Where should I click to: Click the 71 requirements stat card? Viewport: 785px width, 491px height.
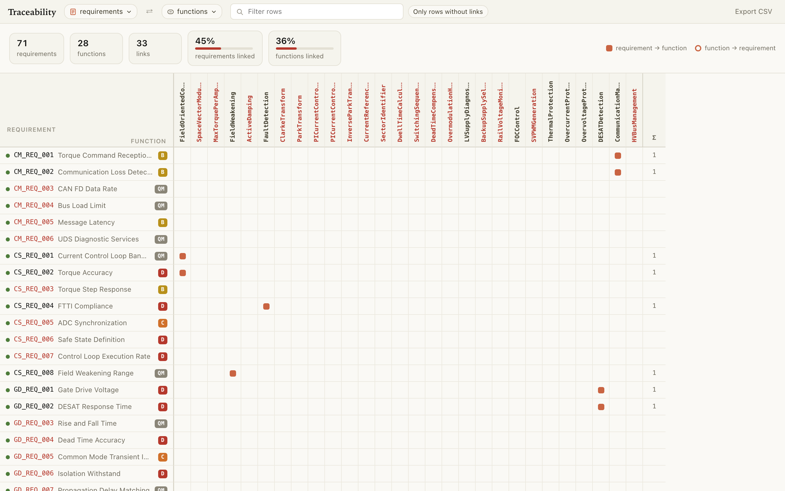(x=37, y=49)
